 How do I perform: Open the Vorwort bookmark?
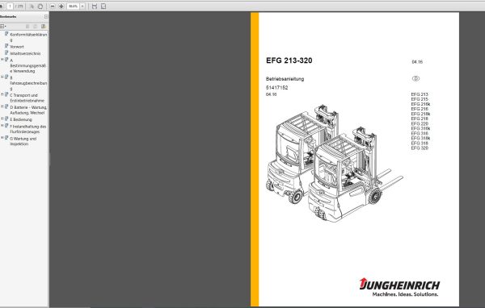coord(17,47)
